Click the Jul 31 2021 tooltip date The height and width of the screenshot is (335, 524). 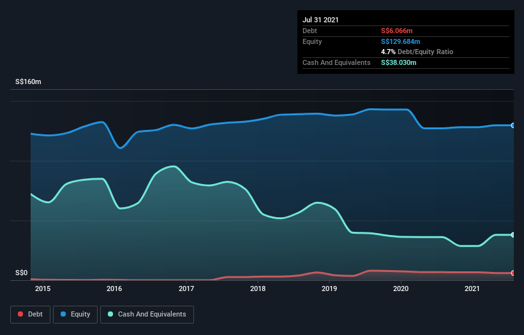(320, 20)
